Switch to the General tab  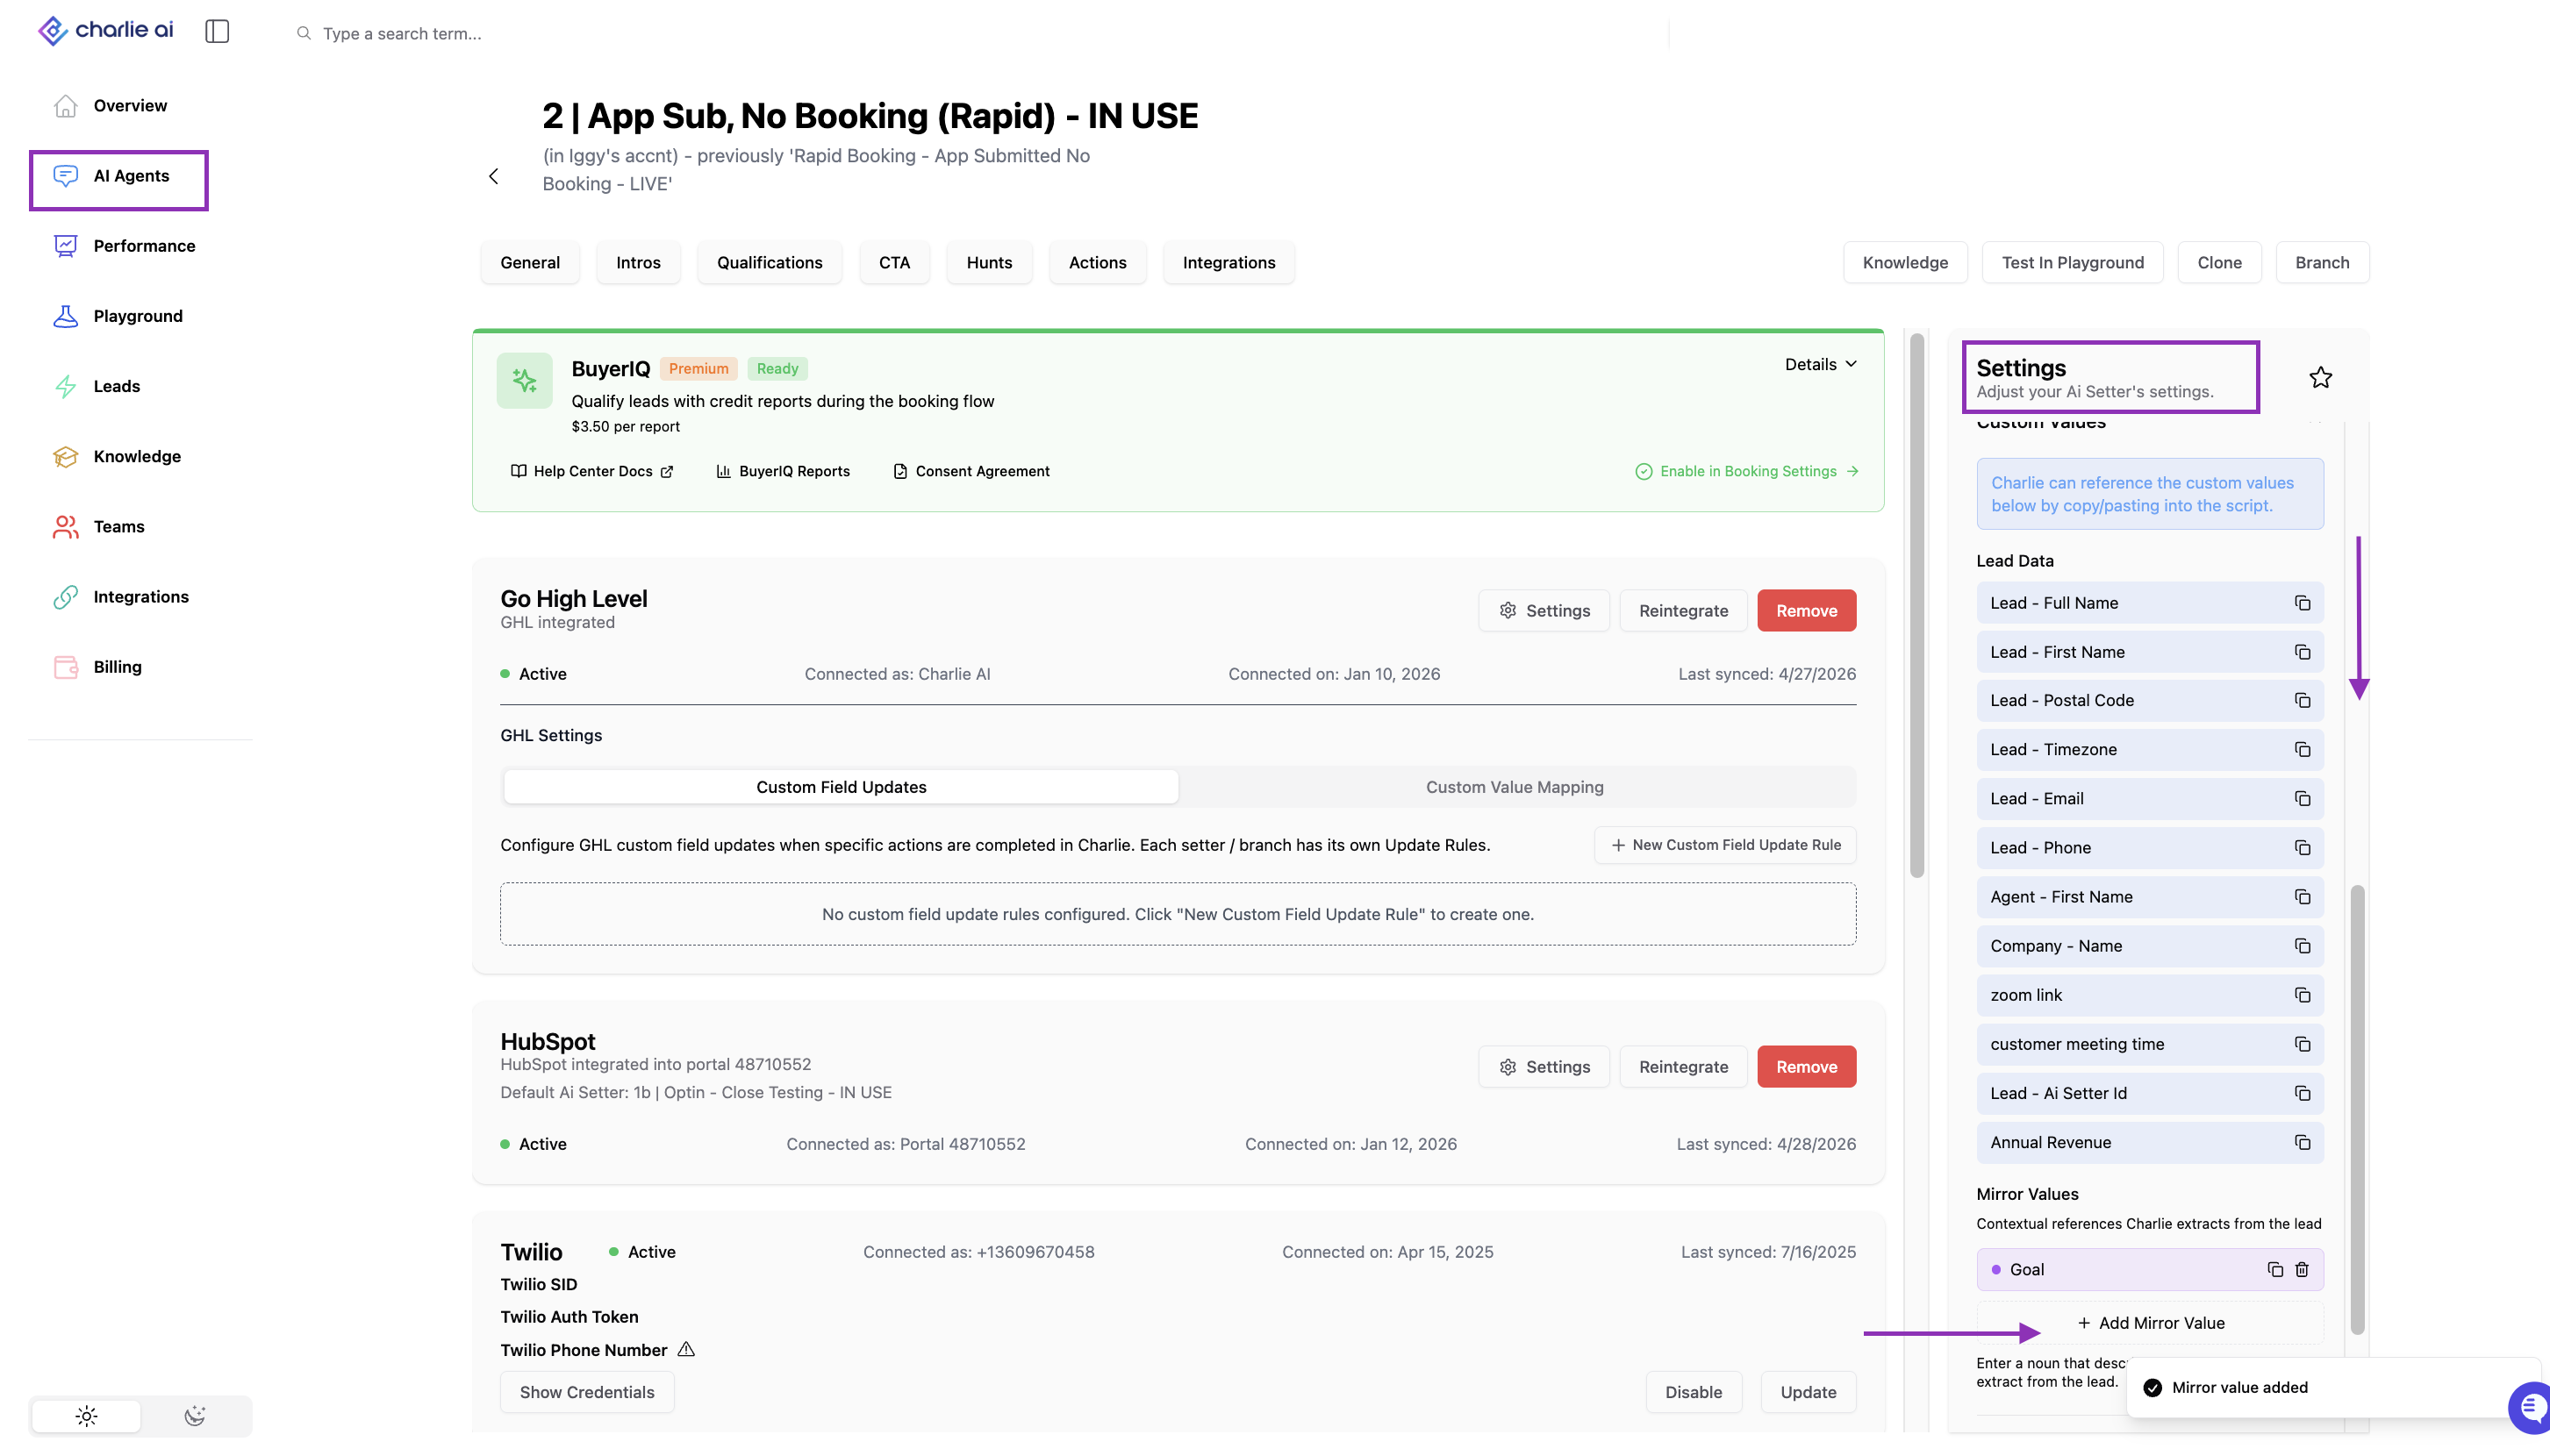point(530,263)
